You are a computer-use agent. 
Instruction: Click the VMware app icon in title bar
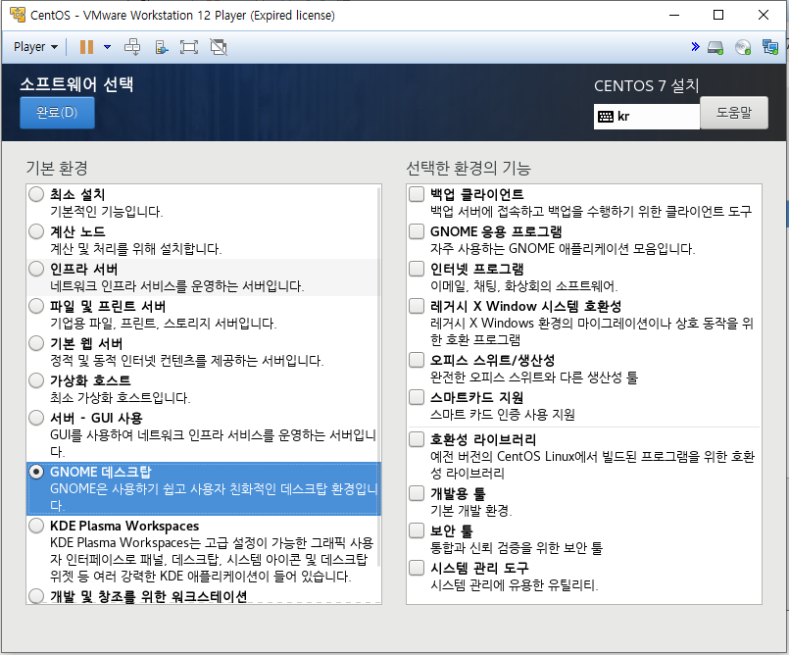(17, 15)
